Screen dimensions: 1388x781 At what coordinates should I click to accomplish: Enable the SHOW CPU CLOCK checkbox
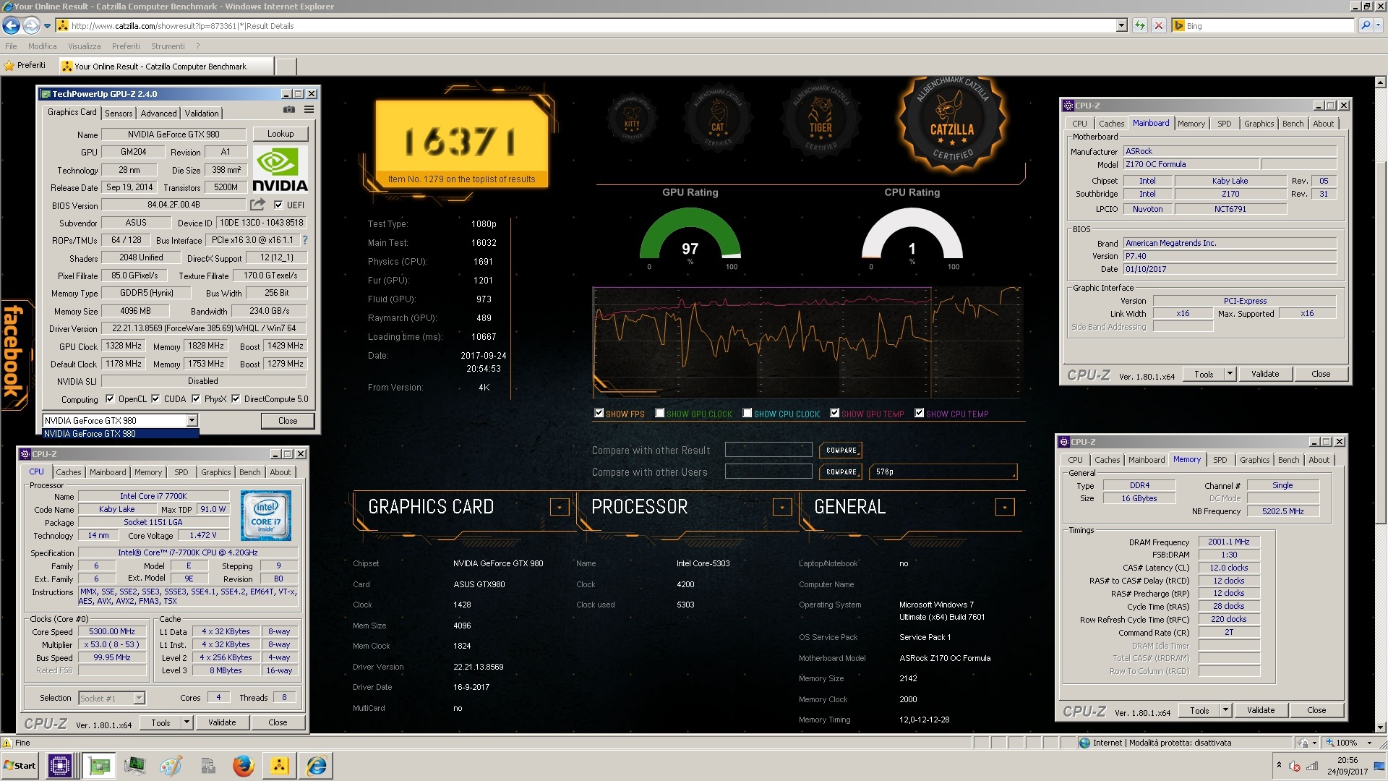click(747, 413)
